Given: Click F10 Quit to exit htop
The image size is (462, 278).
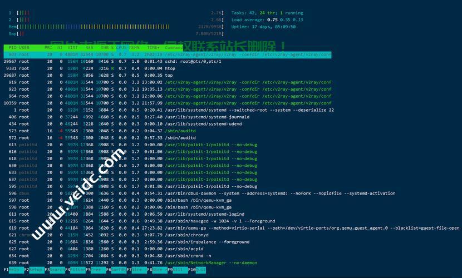Looking at the screenshot, I should pos(197,270).
